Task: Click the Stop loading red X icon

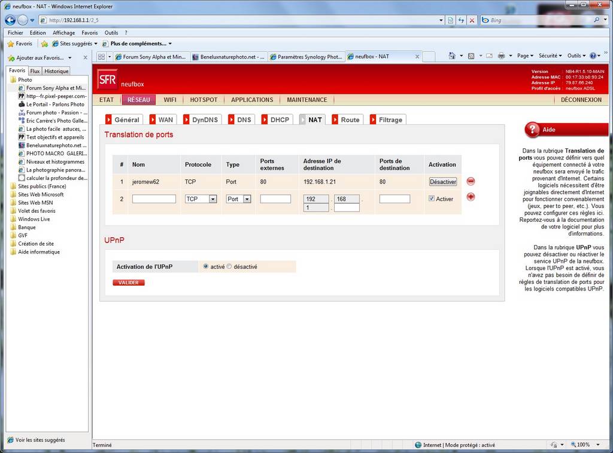Action: [472, 20]
